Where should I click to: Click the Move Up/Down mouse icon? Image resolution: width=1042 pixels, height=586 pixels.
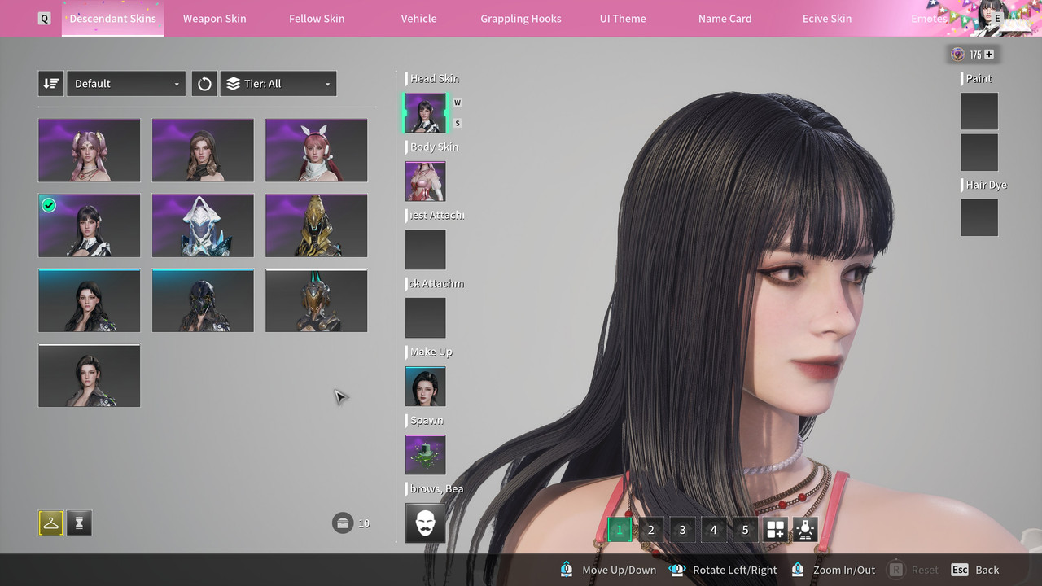click(x=567, y=570)
